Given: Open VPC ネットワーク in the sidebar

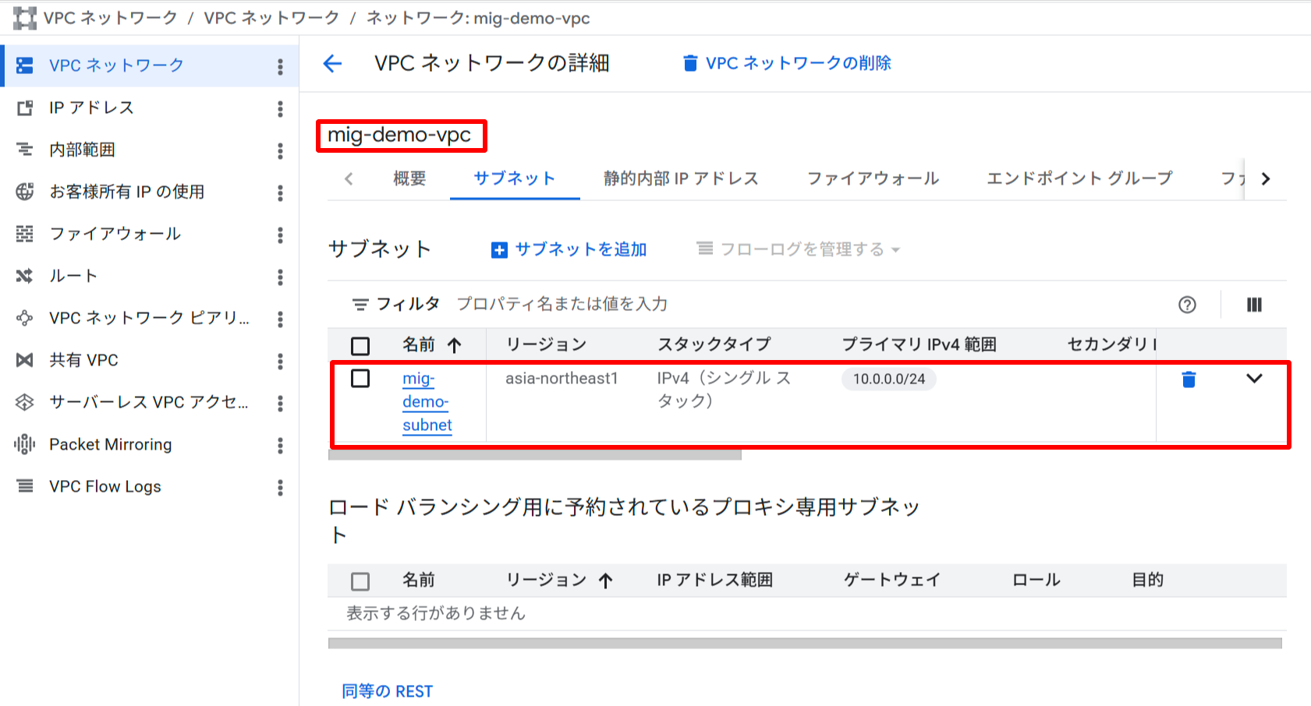Looking at the screenshot, I should click(117, 65).
